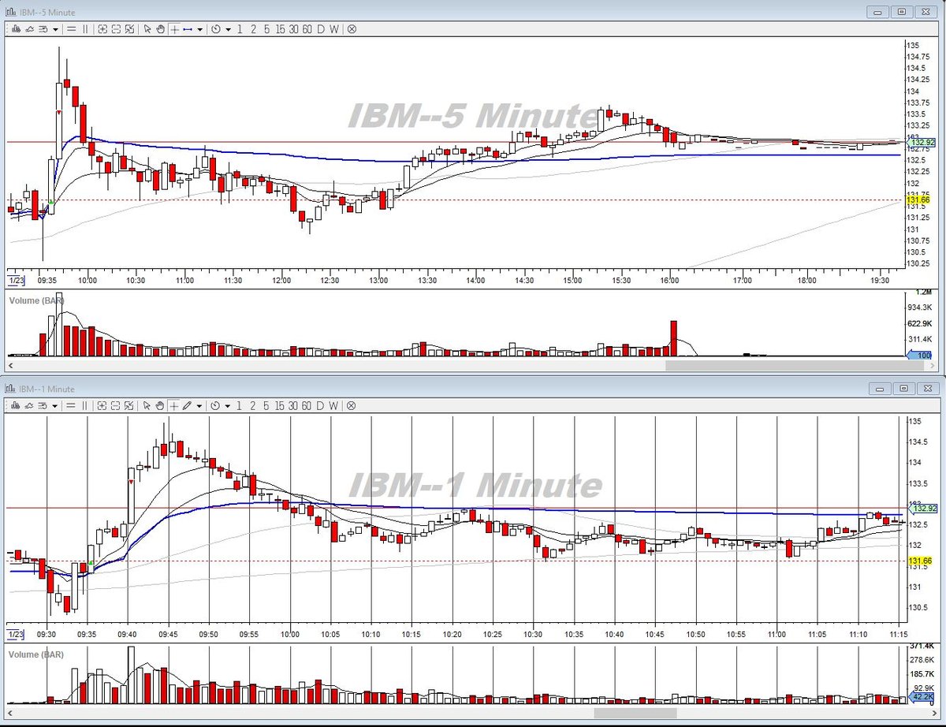Select the zoom out icon on the 1 Minute chart

(116, 406)
